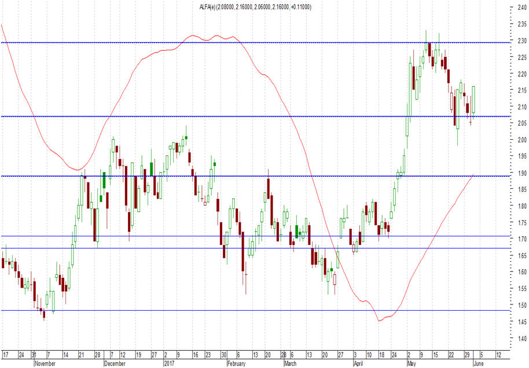This screenshot has width=529, height=368.
Task: Click the 2.15 price axis label
Action: [x=522, y=90]
